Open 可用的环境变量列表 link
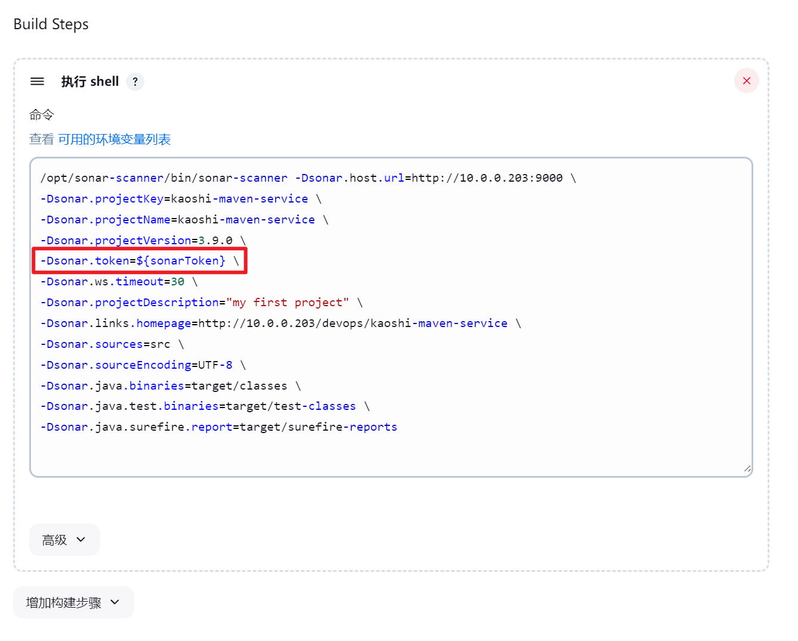The width and height of the screenshot is (798, 641). tap(114, 139)
